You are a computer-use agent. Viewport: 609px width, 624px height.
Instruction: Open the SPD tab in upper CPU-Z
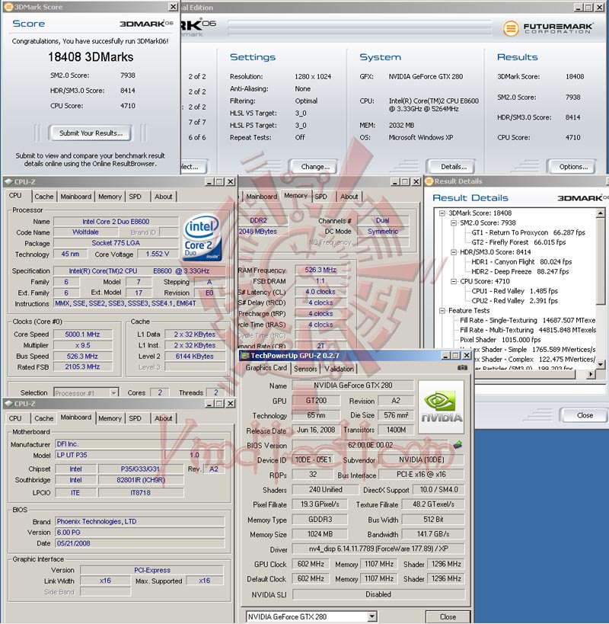tap(136, 197)
